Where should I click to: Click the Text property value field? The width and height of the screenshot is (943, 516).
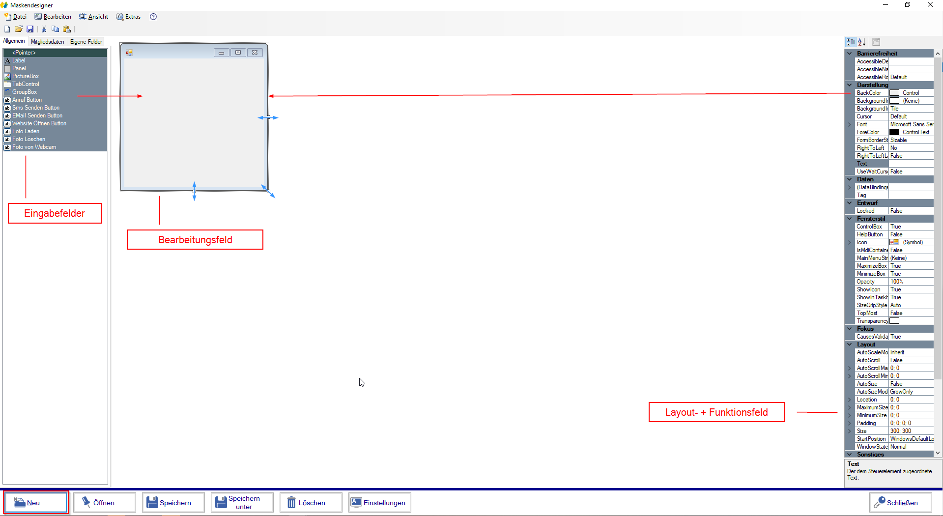911,164
